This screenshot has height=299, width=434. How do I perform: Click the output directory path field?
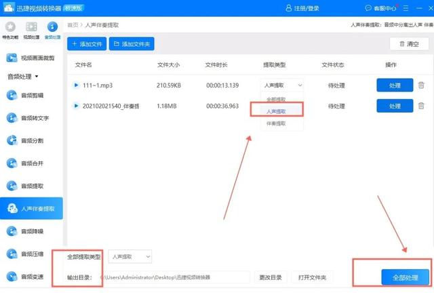coord(175,277)
